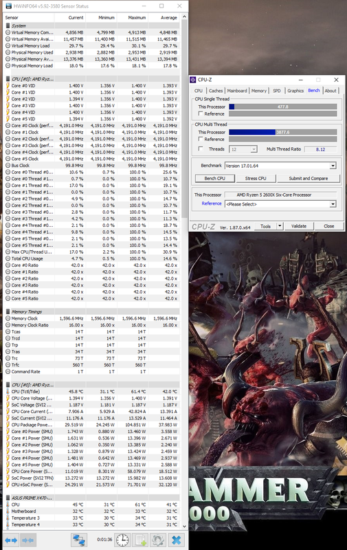Click the Submit and Compare button
347x550 pixels.
[x=309, y=178]
